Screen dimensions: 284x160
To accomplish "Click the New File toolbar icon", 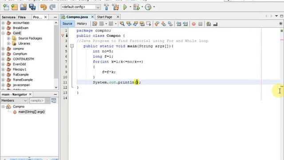I will tap(6, 7).
